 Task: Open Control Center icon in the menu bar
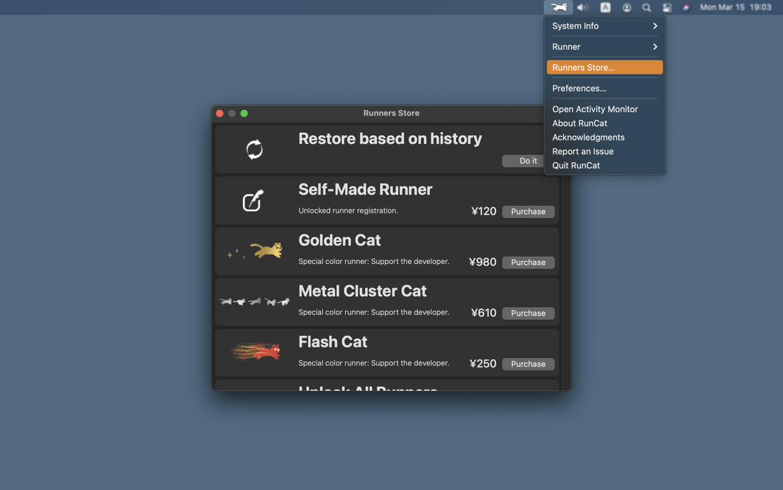pos(667,7)
